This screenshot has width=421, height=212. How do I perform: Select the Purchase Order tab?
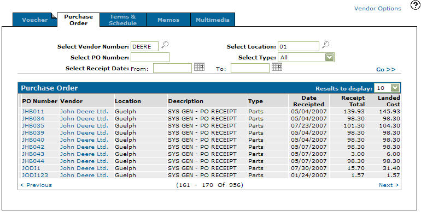point(78,20)
